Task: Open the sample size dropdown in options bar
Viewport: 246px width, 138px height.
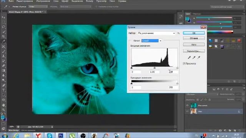Action: tap(38, 7)
